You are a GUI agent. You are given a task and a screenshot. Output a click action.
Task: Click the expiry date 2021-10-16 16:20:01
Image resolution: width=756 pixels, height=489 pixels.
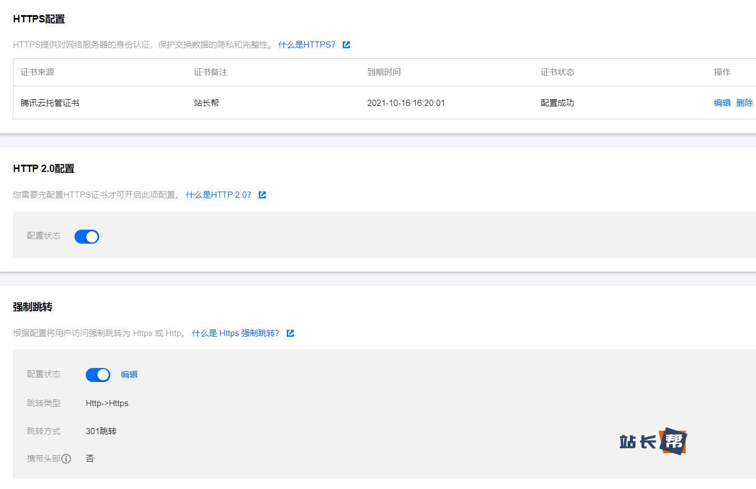tap(406, 103)
